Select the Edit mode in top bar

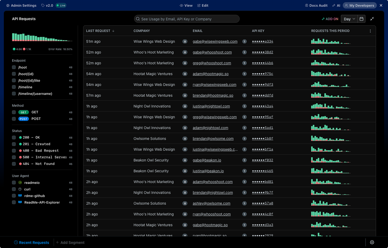point(203,5)
